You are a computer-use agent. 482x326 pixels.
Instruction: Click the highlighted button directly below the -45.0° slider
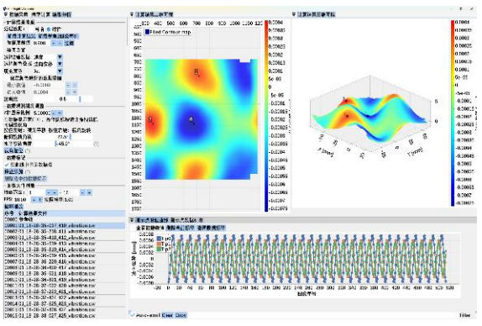pyautogui.click(x=13, y=150)
